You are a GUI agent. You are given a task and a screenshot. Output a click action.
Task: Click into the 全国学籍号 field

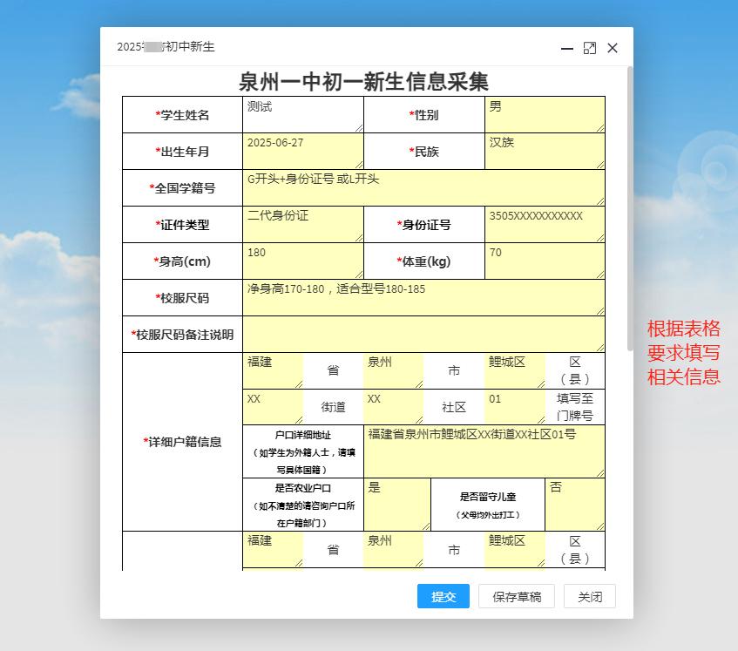pyautogui.click(x=423, y=188)
